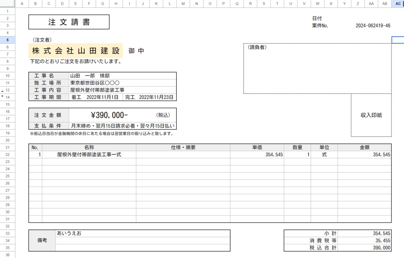Select column header A
Image resolution: width=404 pixels, height=258 pixels.
[x=22, y=4]
